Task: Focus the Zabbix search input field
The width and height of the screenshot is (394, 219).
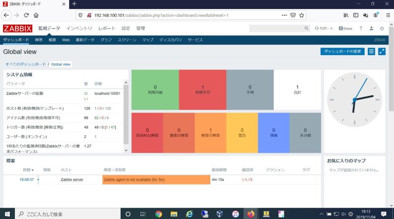Action: click(x=276, y=29)
